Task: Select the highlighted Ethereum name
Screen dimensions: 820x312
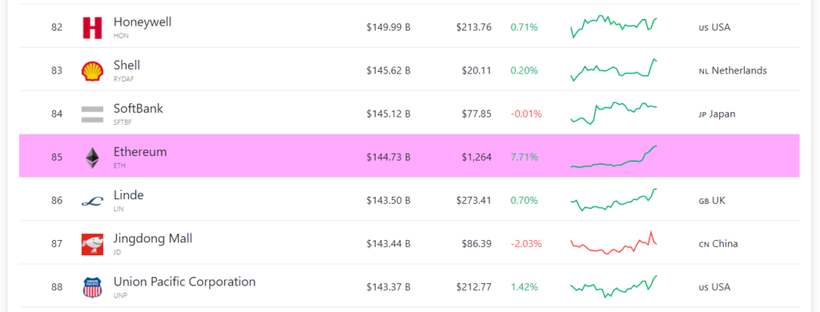Action: point(140,152)
